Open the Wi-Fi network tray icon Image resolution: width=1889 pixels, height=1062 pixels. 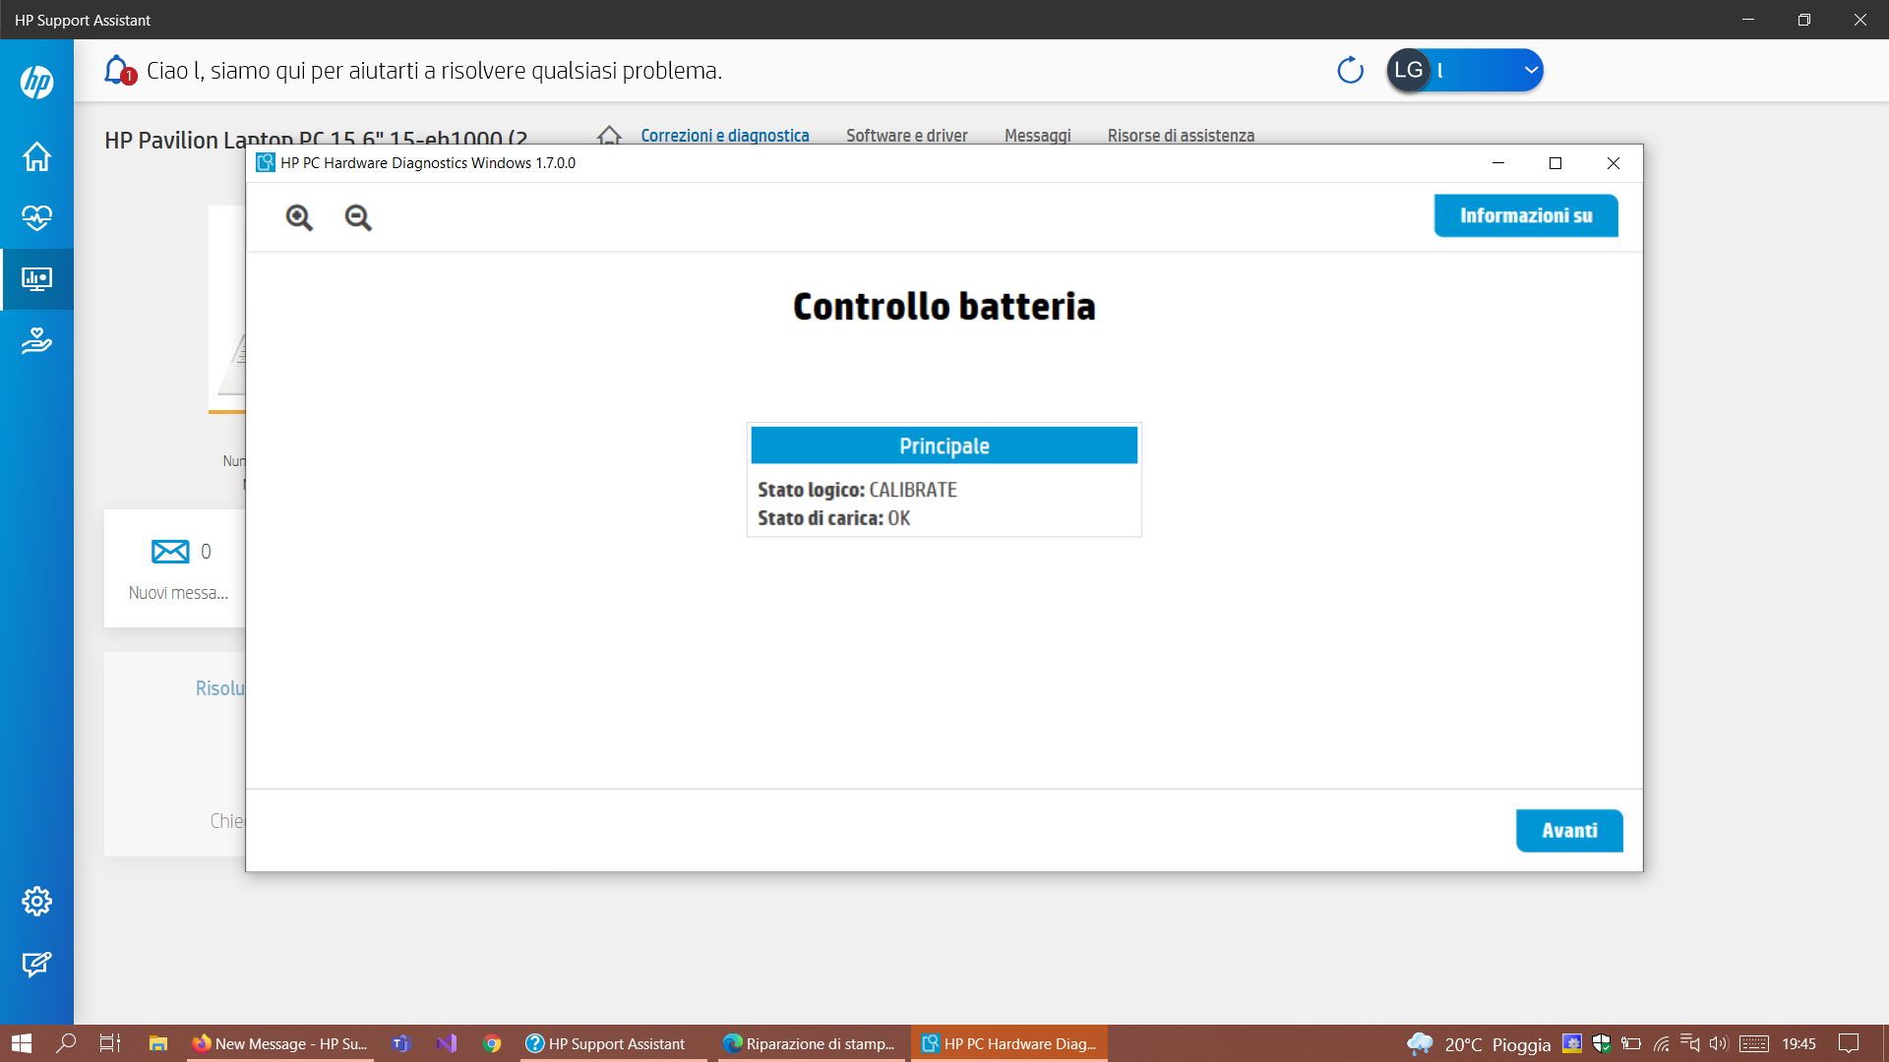click(1662, 1043)
